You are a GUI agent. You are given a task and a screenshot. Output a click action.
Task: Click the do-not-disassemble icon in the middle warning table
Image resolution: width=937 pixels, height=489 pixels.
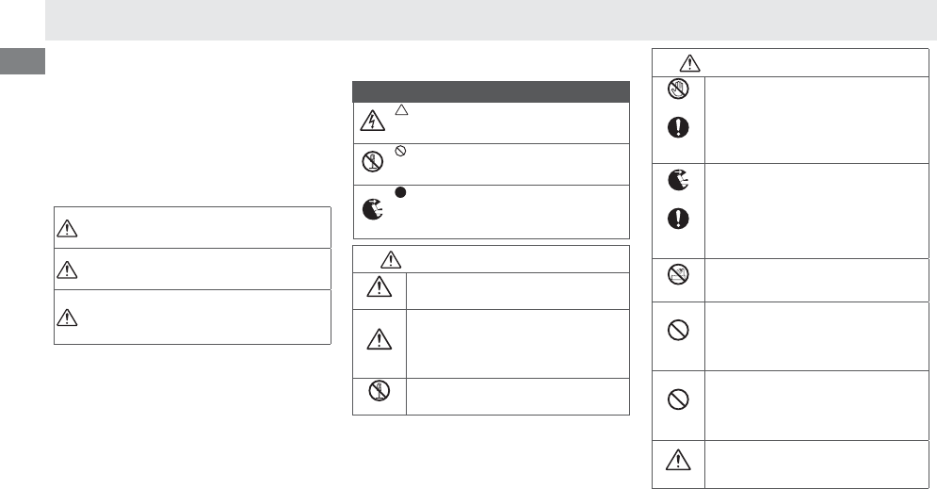[380, 392]
